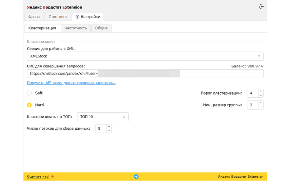
Task: Click the XMLStock URL input field
Action: pyautogui.click(x=145, y=74)
